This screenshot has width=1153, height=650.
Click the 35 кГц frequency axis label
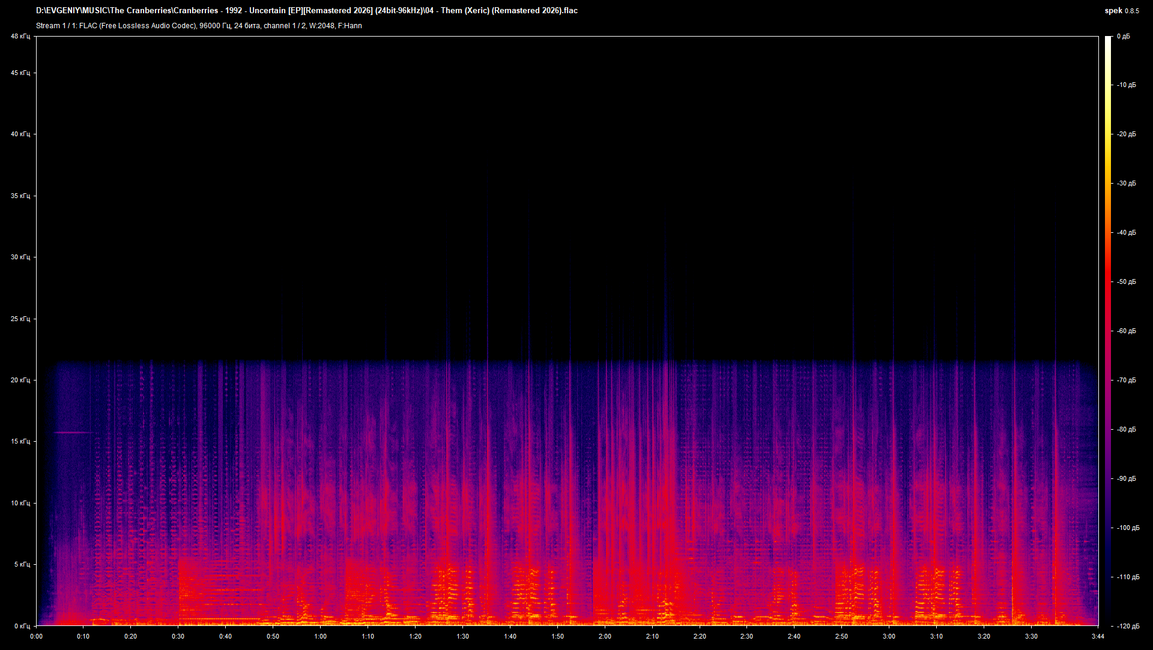coord(20,196)
